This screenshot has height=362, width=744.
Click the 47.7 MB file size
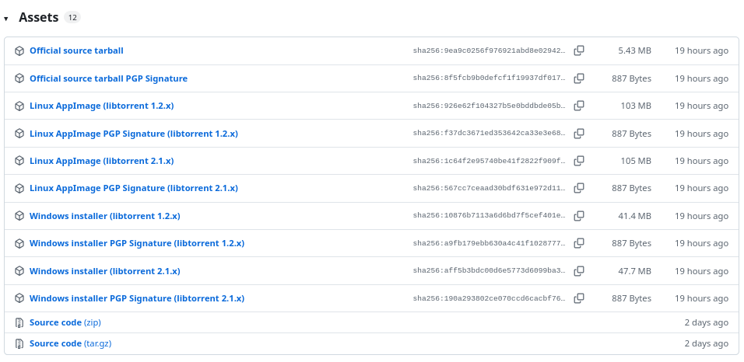click(634, 271)
